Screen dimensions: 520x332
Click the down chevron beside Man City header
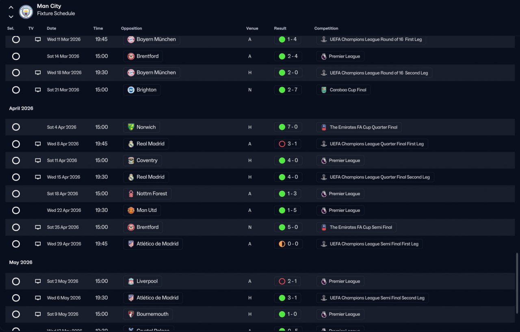11,17
